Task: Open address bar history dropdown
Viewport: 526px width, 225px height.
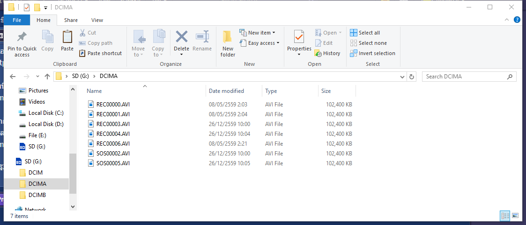Action: [x=402, y=77]
